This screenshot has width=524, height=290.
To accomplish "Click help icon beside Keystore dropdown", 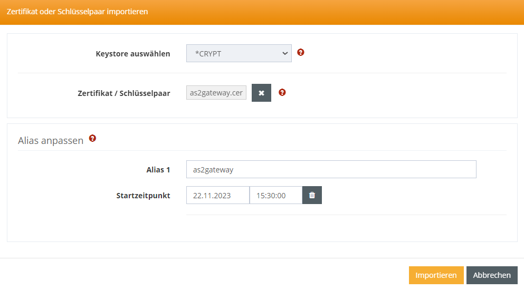I will click(x=301, y=53).
